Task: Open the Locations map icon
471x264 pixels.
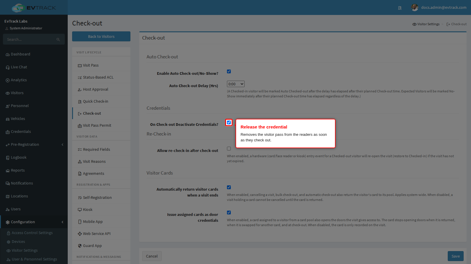Action: point(8,197)
